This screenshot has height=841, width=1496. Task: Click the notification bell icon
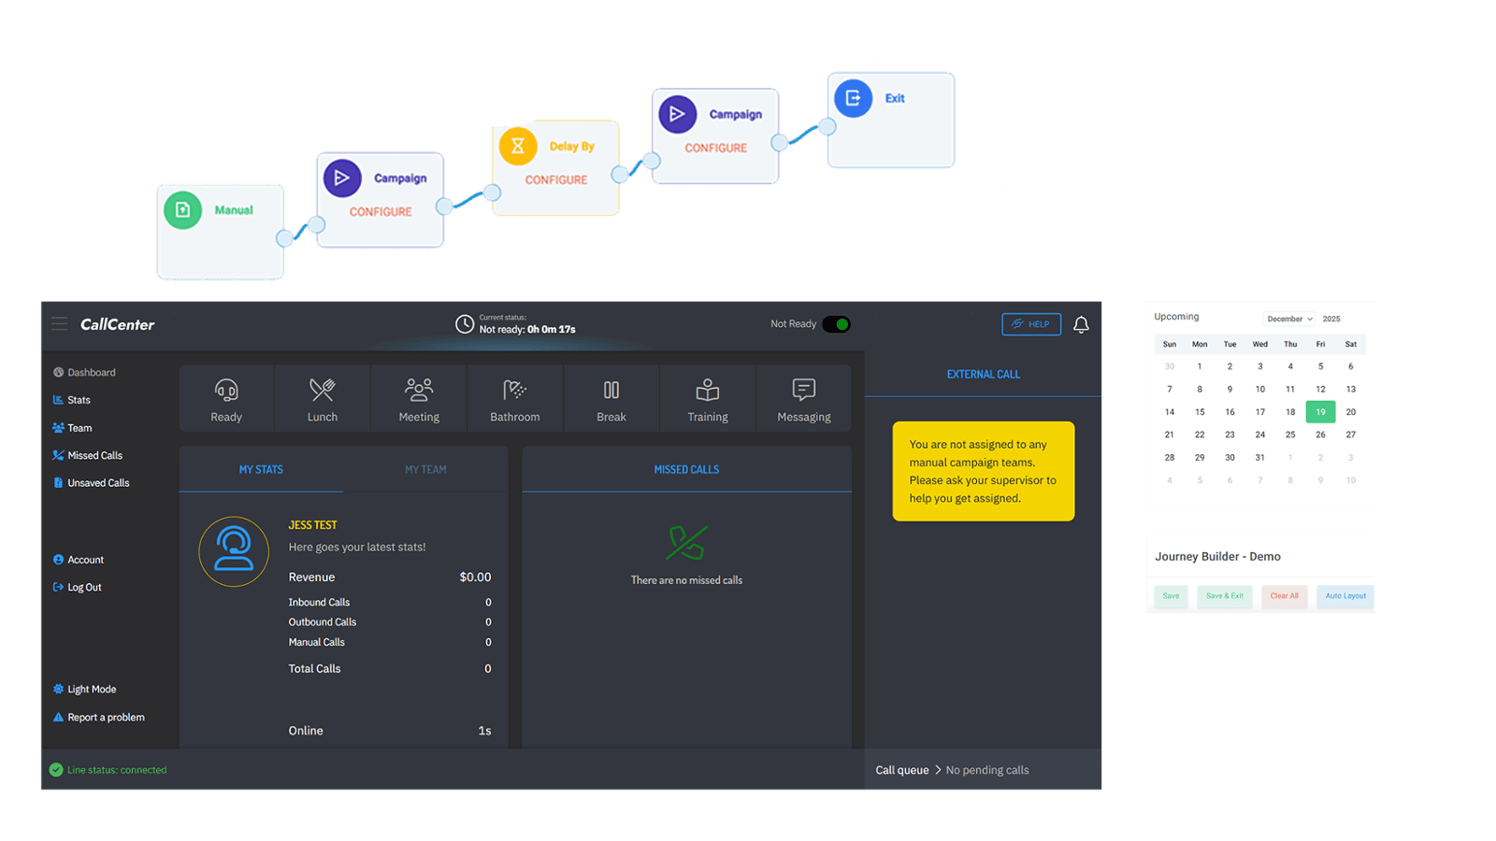(x=1081, y=324)
